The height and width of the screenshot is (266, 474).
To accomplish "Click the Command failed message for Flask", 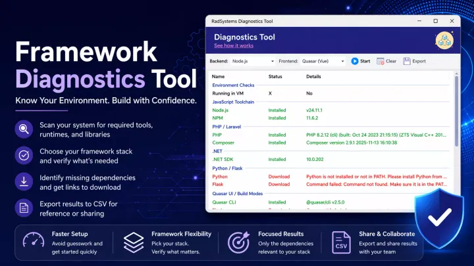I will pyautogui.click(x=377, y=185).
